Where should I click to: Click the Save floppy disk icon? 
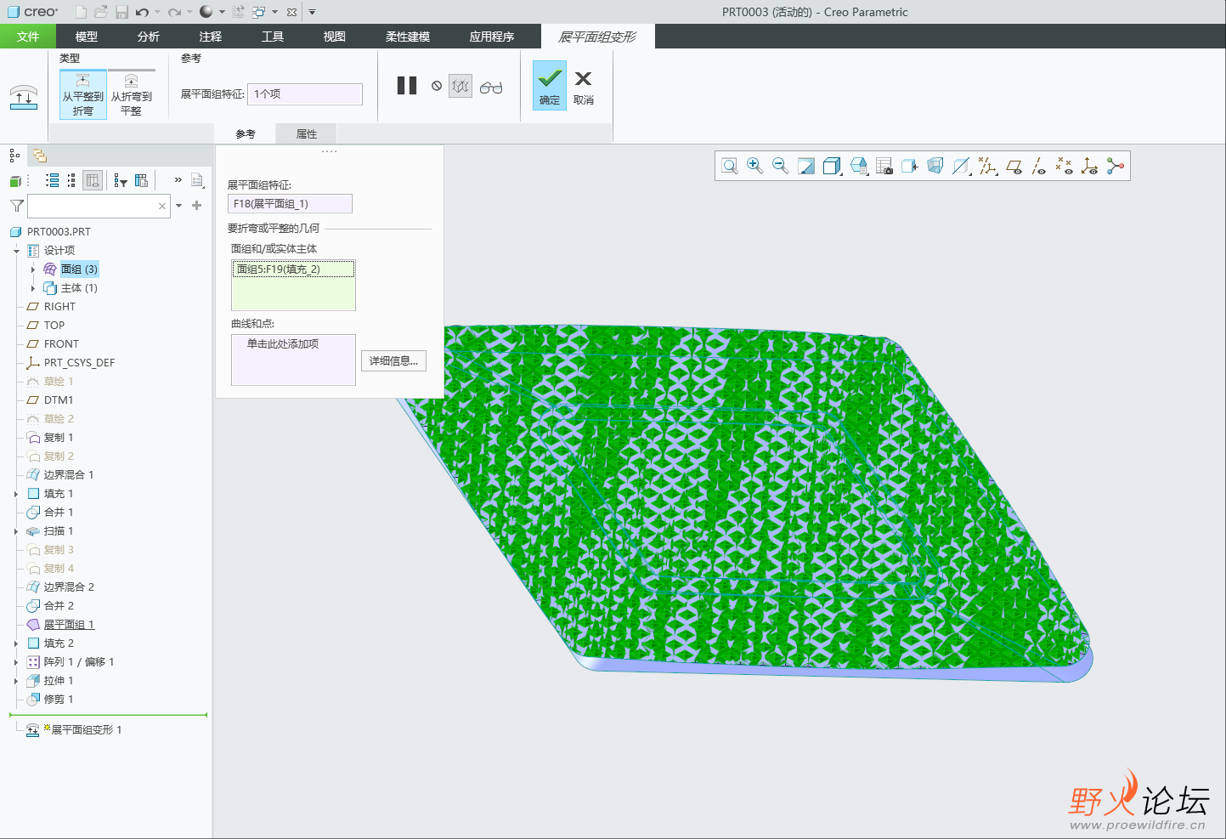[x=121, y=12]
